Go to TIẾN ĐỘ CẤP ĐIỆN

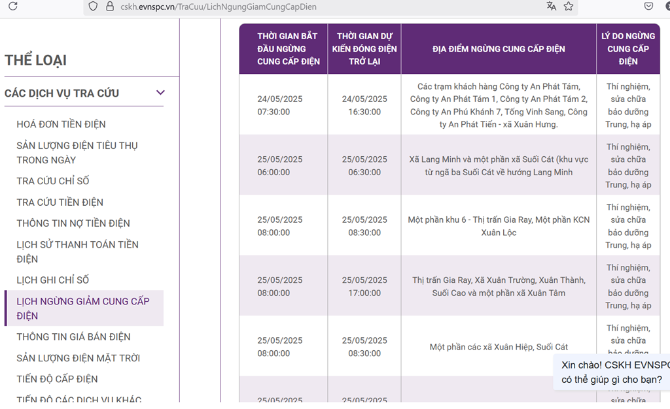coord(58,379)
